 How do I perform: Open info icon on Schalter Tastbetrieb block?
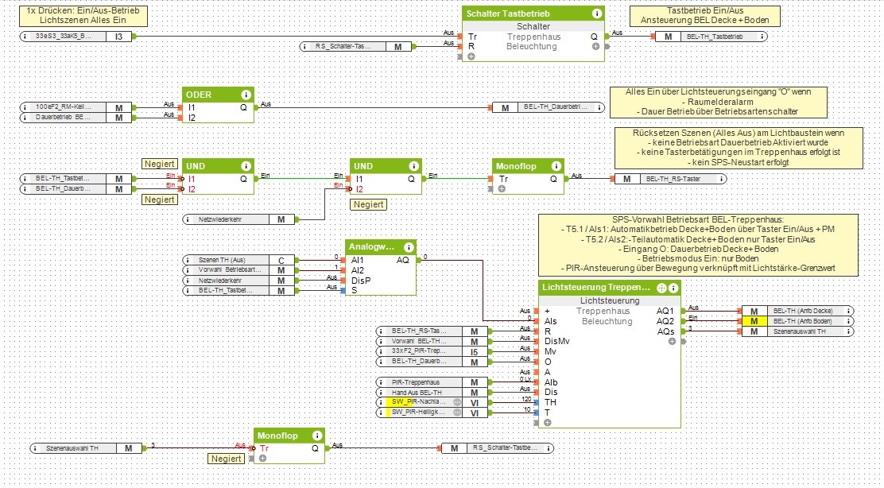[596, 14]
